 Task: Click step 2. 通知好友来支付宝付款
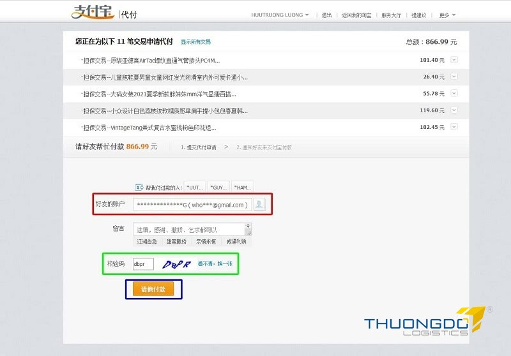click(x=264, y=147)
